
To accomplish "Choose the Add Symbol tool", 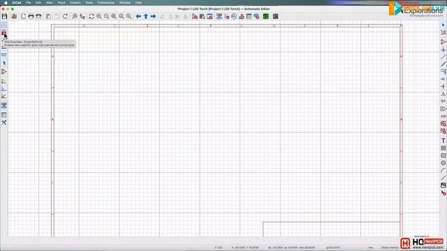I will (443, 42).
